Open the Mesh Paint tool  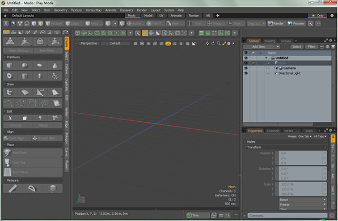[x=33, y=153]
